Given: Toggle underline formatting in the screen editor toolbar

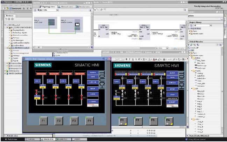Looking at the screenshot, I should [133, 59].
